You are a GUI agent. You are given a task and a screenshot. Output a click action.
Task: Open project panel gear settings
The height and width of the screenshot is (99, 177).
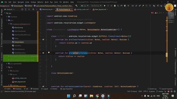(x=33, y=9)
